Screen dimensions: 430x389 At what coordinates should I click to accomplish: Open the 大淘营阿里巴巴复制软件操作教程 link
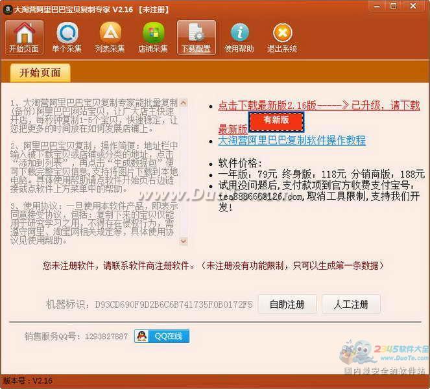tap(292, 140)
